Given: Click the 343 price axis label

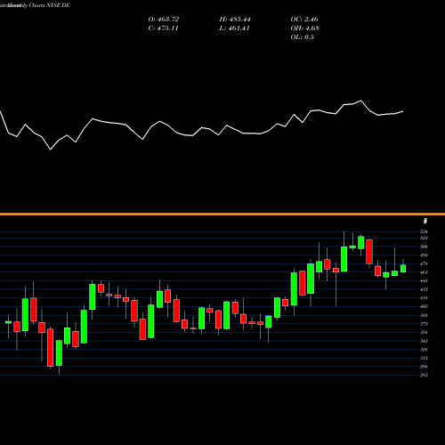Looking at the screenshot, I should (424, 341).
